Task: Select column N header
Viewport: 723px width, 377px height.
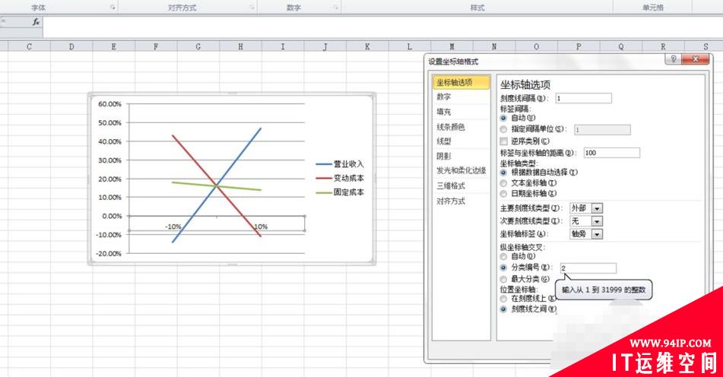Action: [x=494, y=46]
